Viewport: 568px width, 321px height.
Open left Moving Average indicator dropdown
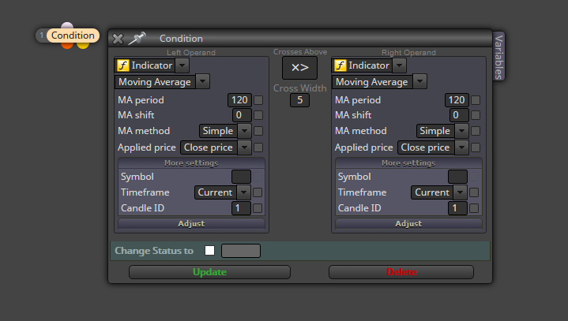click(x=202, y=82)
